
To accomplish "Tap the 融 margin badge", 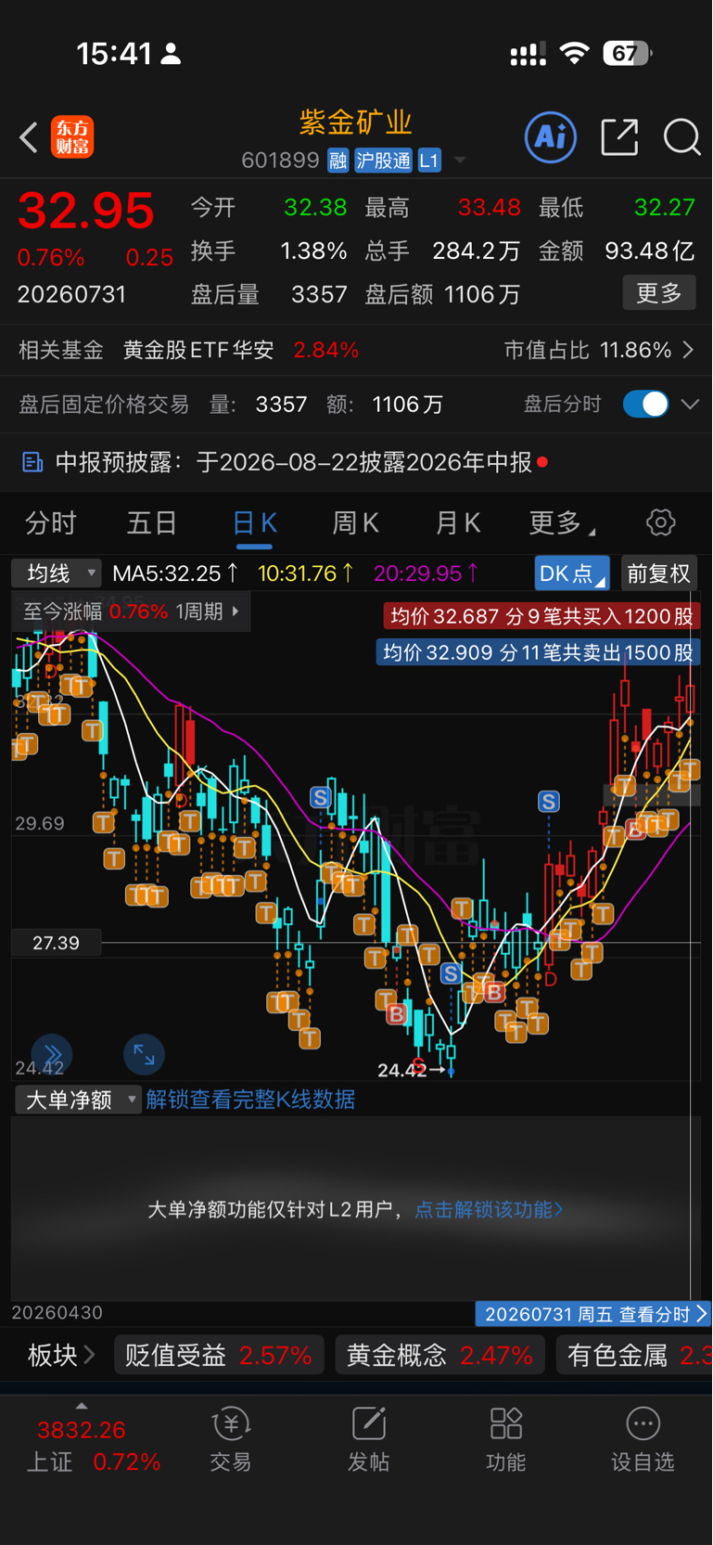I will click(337, 161).
